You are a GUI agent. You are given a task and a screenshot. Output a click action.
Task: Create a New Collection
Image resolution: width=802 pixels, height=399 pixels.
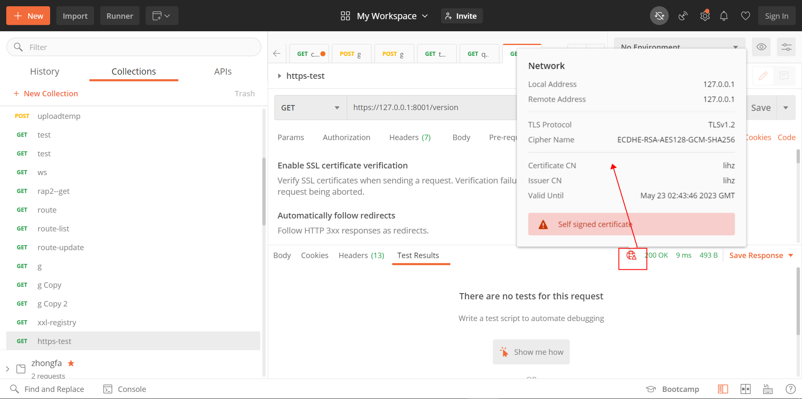pyautogui.click(x=46, y=93)
